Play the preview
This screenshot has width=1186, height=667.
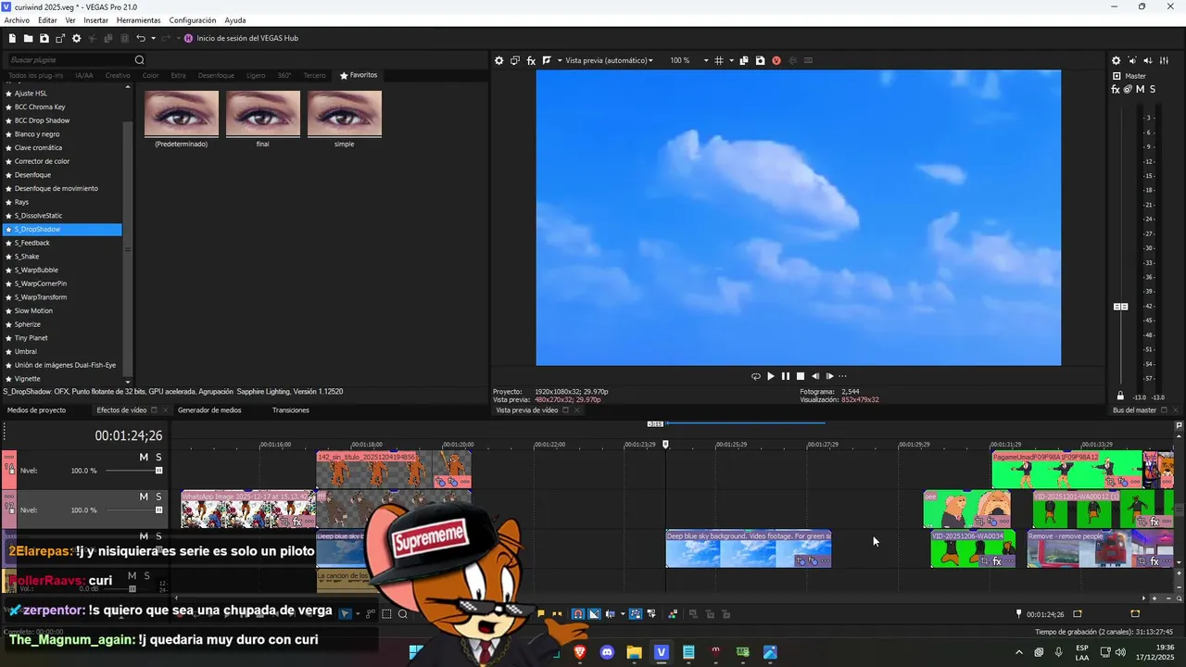point(770,376)
